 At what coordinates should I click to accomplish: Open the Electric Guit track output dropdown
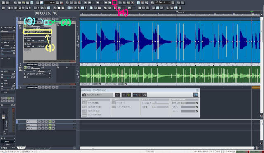[x=38, y=77]
